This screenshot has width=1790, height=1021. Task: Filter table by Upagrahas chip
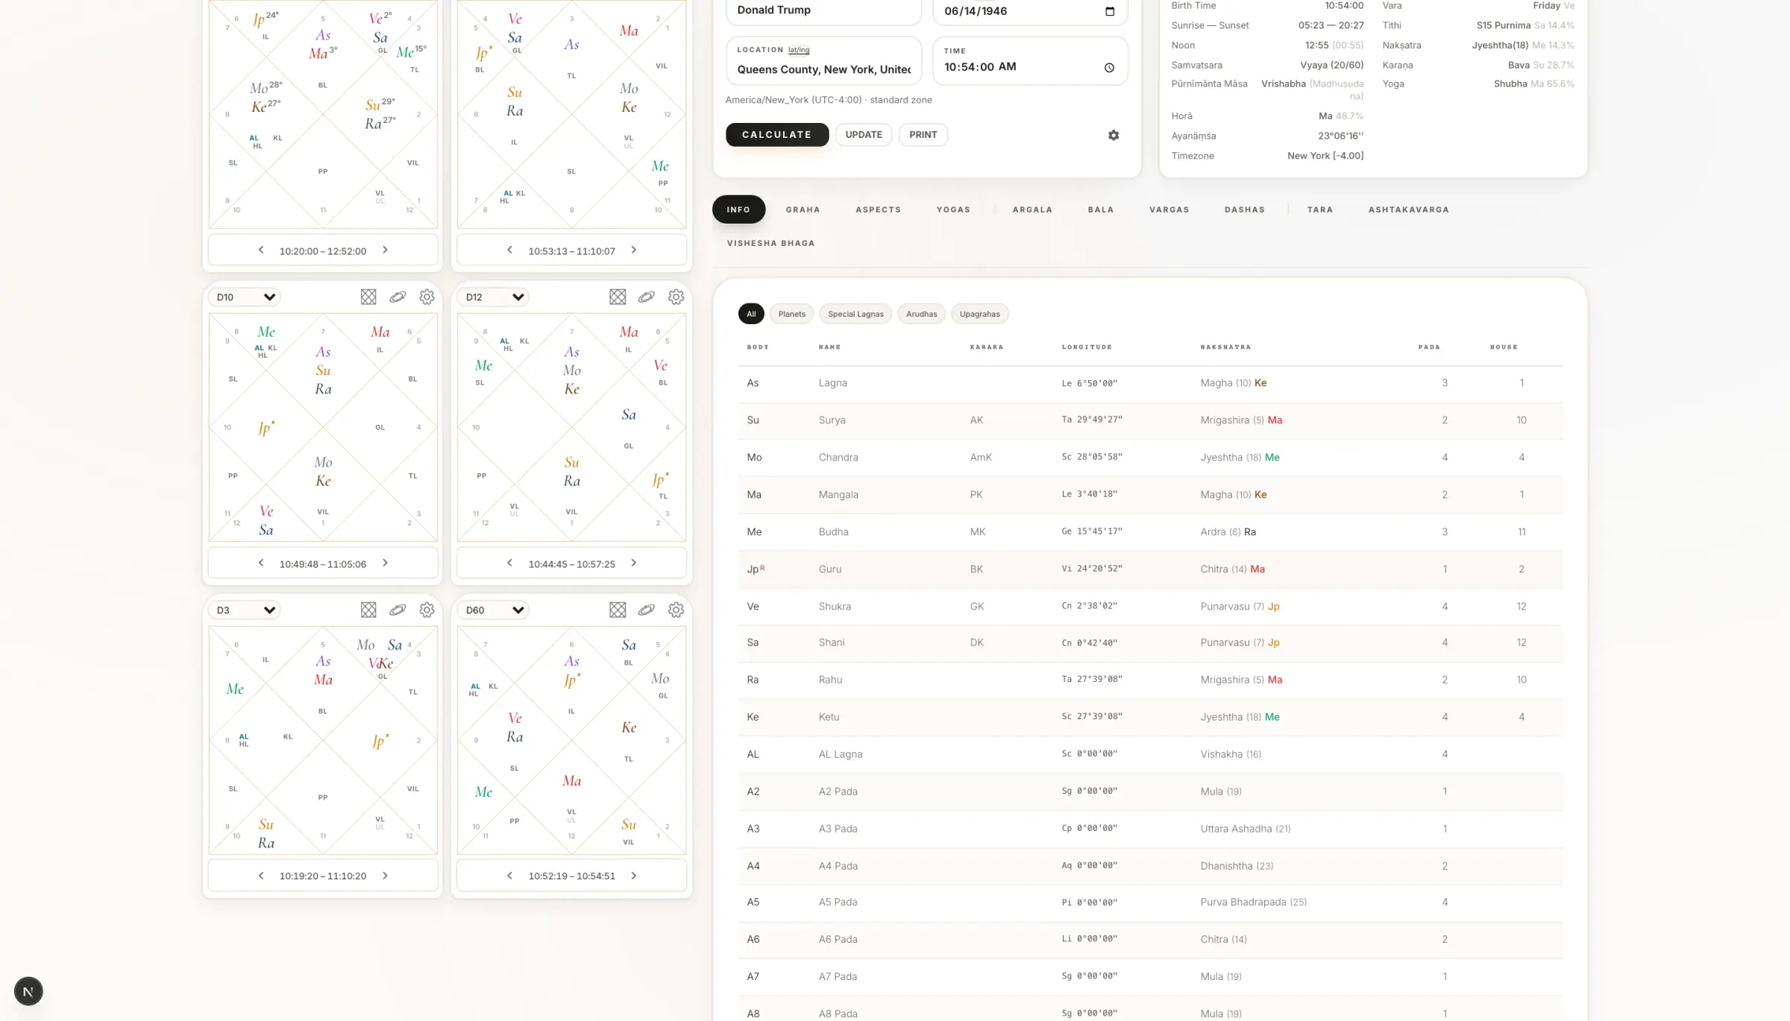click(979, 314)
